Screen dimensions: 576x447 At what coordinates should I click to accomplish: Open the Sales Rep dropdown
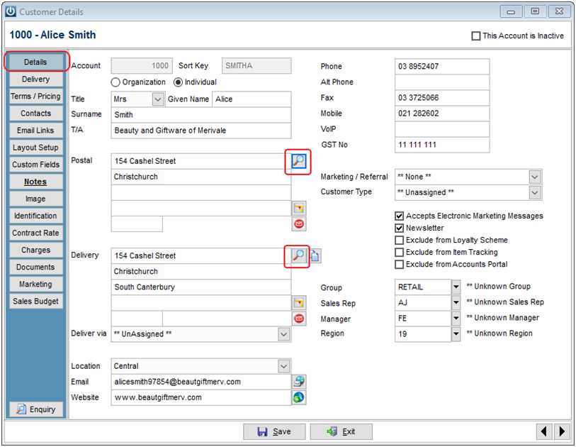coord(456,302)
